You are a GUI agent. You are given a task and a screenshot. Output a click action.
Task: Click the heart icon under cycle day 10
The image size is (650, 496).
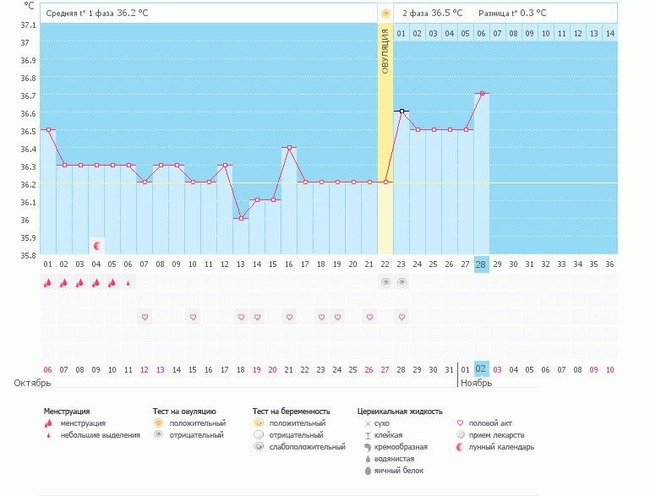click(x=193, y=317)
